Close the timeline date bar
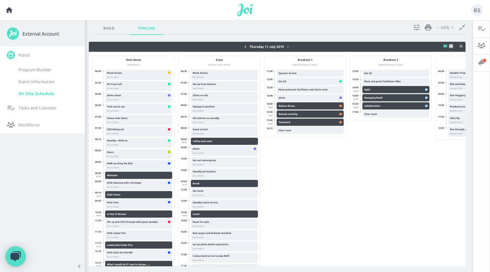The image size is (490, 272). coord(461,46)
